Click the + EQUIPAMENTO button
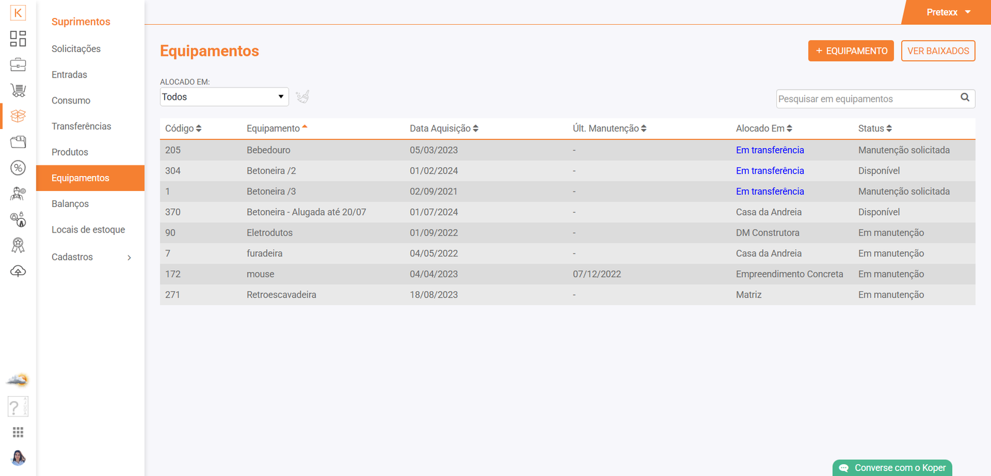The image size is (991, 476). click(x=850, y=51)
